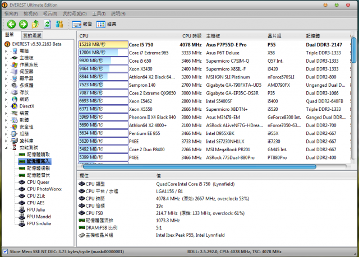Select the Pentium EE 955 row
Screen dimensions: 359x257
tap(214, 133)
